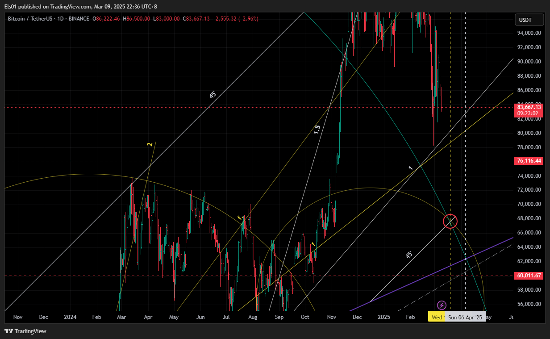Click the 74,000.00 price axis label
The image size is (550, 339).
(529, 176)
